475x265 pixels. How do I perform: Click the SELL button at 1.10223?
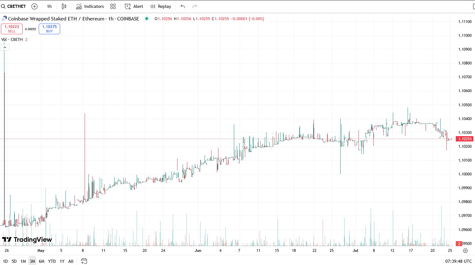(12, 29)
